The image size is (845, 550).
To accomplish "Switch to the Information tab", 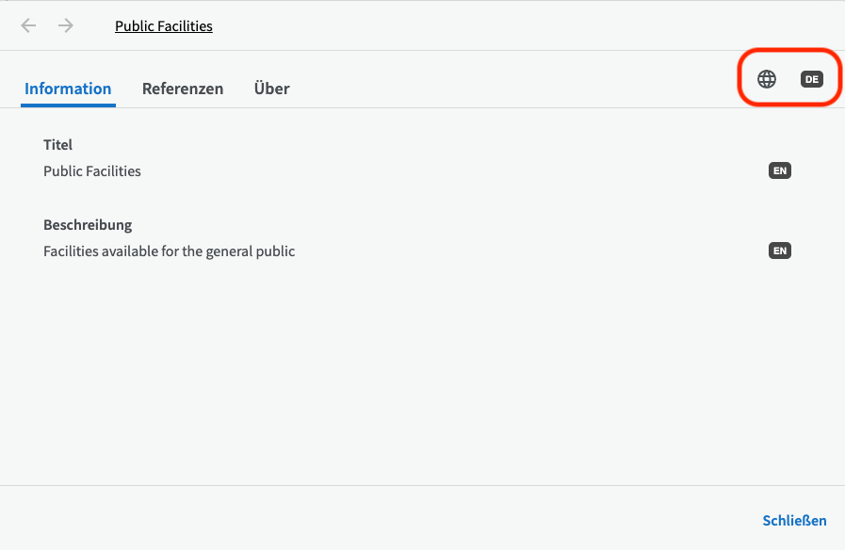I will [x=68, y=89].
